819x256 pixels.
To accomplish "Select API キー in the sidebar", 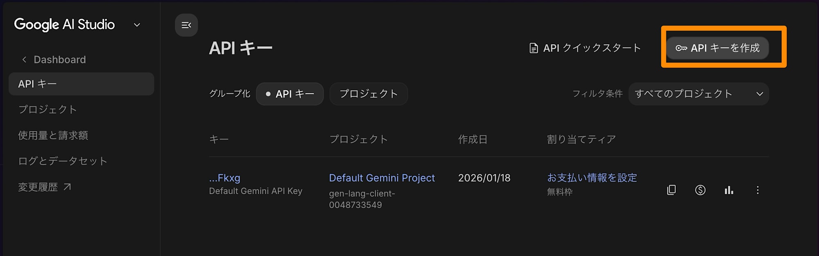I will click(x=81, y=84).
